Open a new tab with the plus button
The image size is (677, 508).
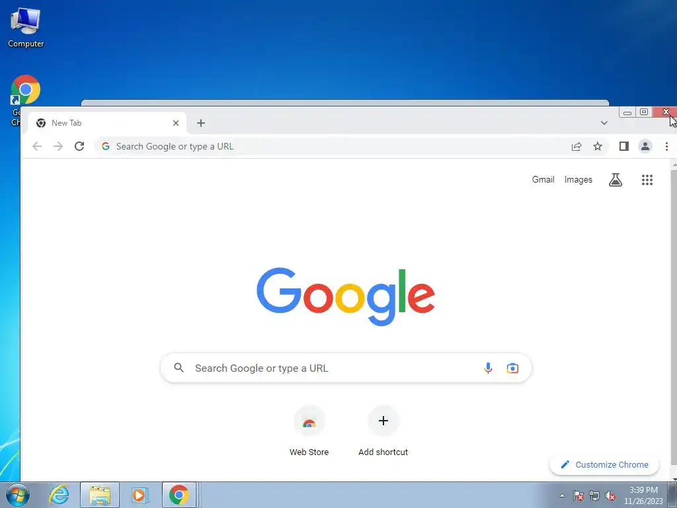click(x=201, y=123)
